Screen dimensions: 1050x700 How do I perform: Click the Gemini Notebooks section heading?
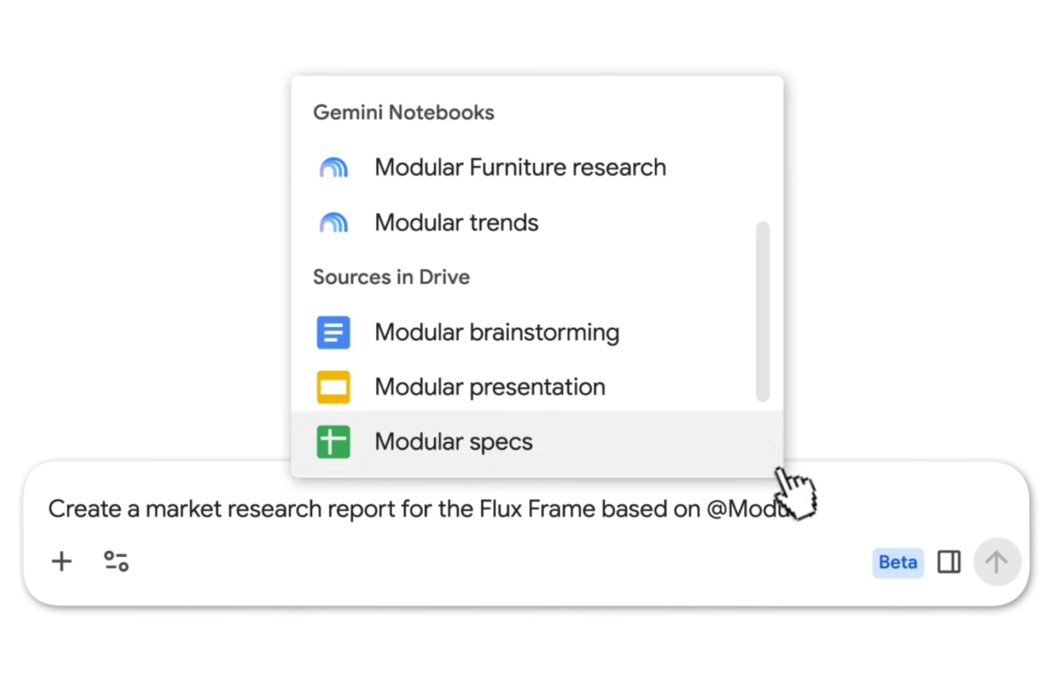coord(404,113)
